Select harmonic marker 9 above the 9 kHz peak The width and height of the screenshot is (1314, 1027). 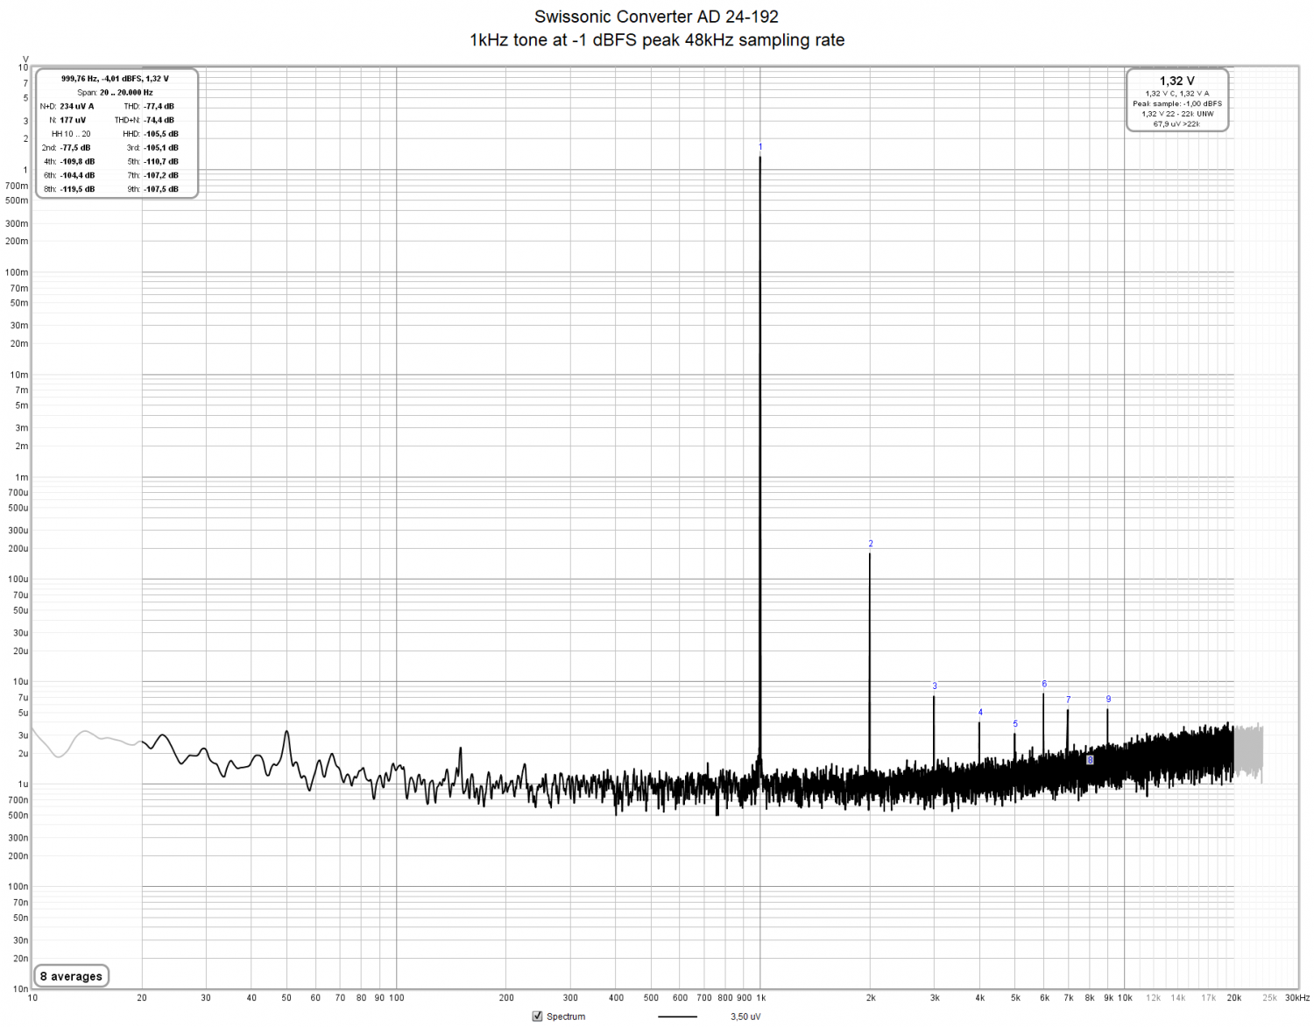[1108, 699]
